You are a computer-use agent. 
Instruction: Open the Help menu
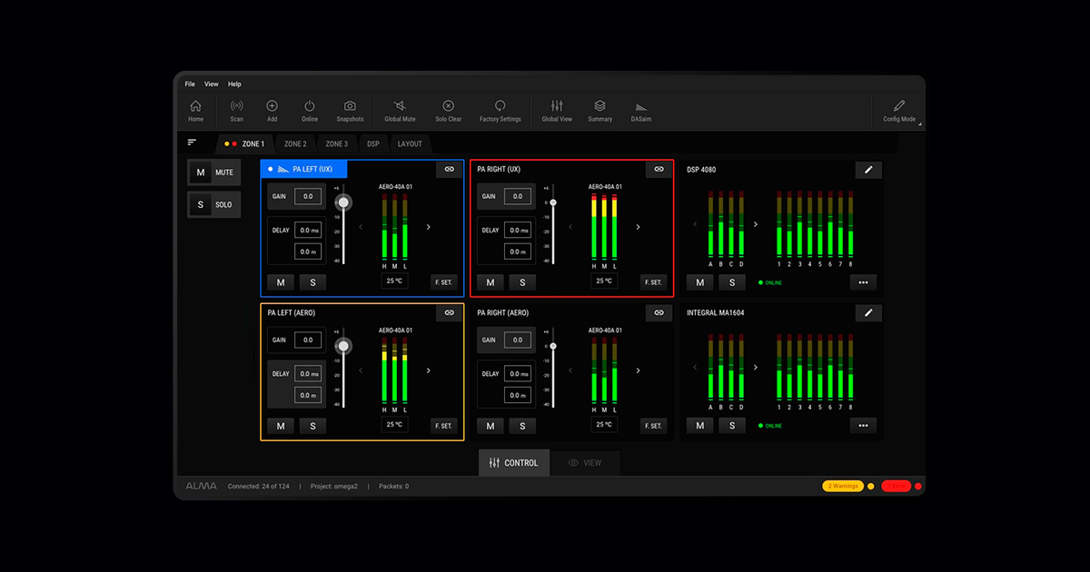[x=234, y=84]
